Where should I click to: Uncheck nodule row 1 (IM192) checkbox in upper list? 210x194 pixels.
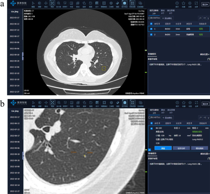point(151,29)
